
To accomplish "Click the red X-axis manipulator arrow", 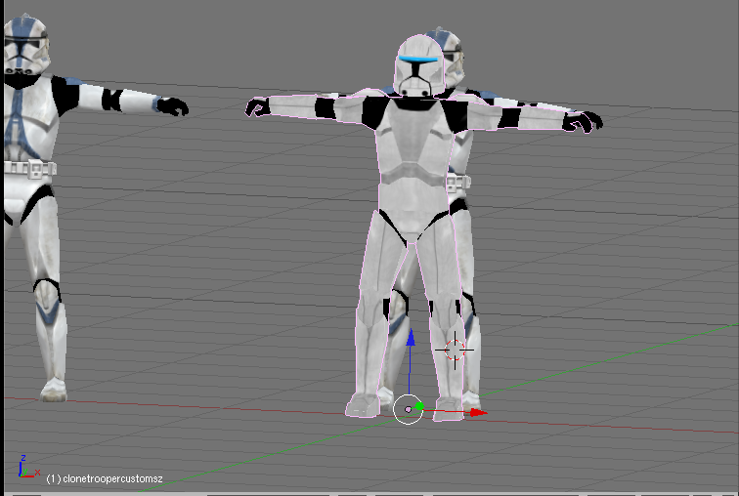I will click(x=478, y=413).
